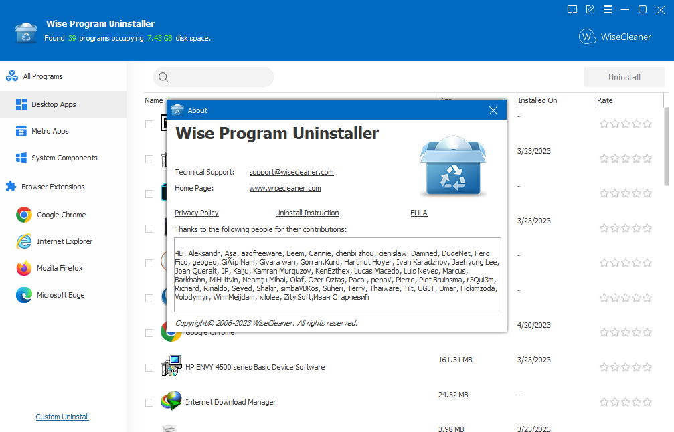Viewport: 674px width, 432px height.
Task: Open the EULA link
Action: tap(419, 213)
